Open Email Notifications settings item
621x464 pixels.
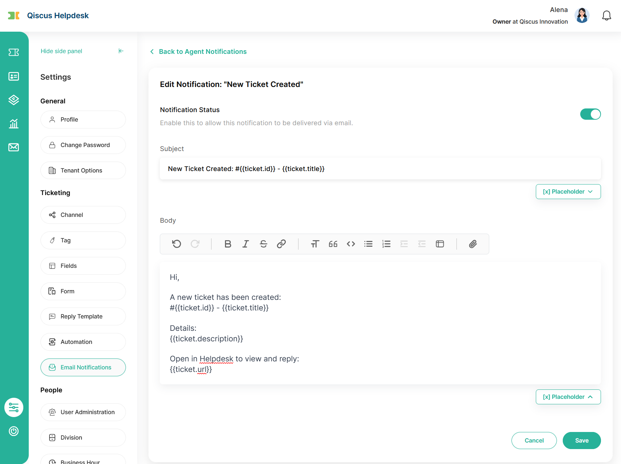[x=83, y=368]
